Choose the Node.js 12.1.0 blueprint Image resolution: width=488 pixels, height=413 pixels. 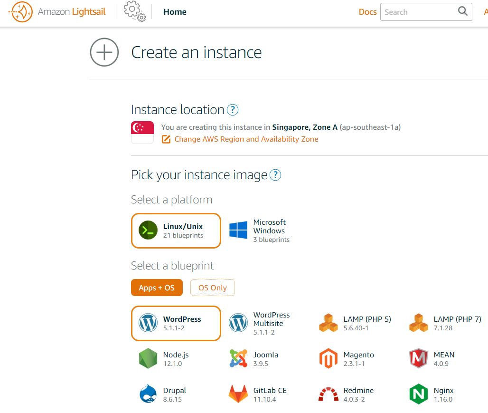176,359
